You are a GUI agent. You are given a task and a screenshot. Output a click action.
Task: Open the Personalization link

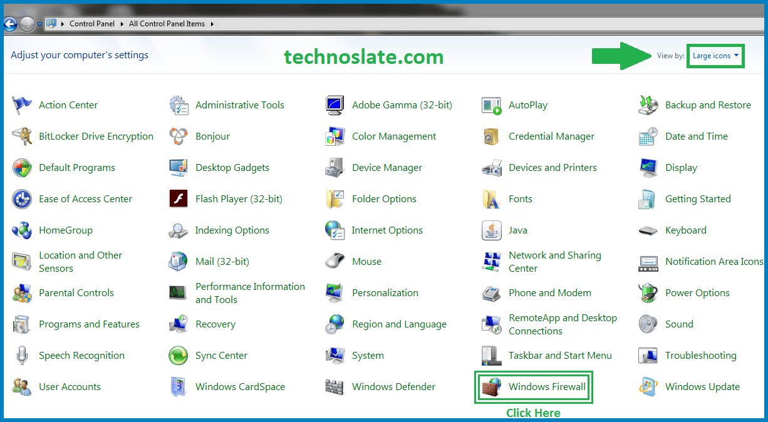(385, 293)
